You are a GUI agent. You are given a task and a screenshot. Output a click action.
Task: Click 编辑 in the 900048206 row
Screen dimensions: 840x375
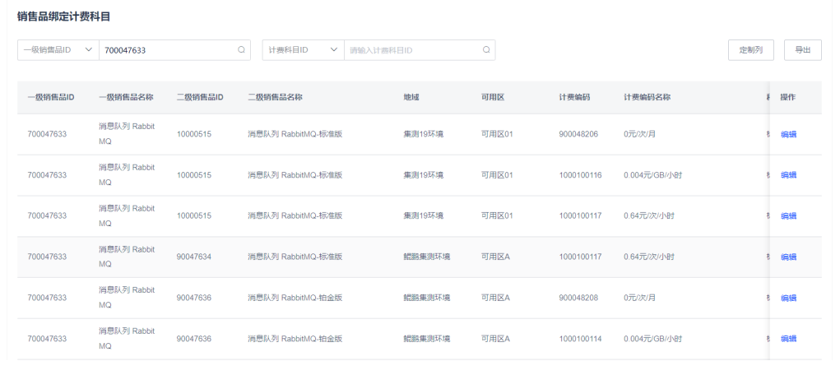(788, 135)
